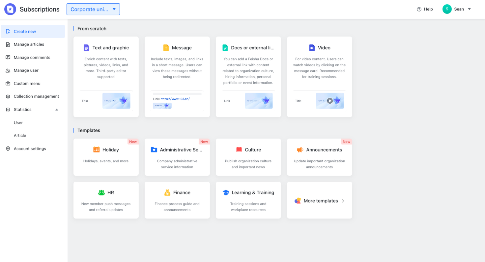The image size is (485, 262).
Task: Click the Administrative Services folder icon
Action: click(x=154, y=150)
